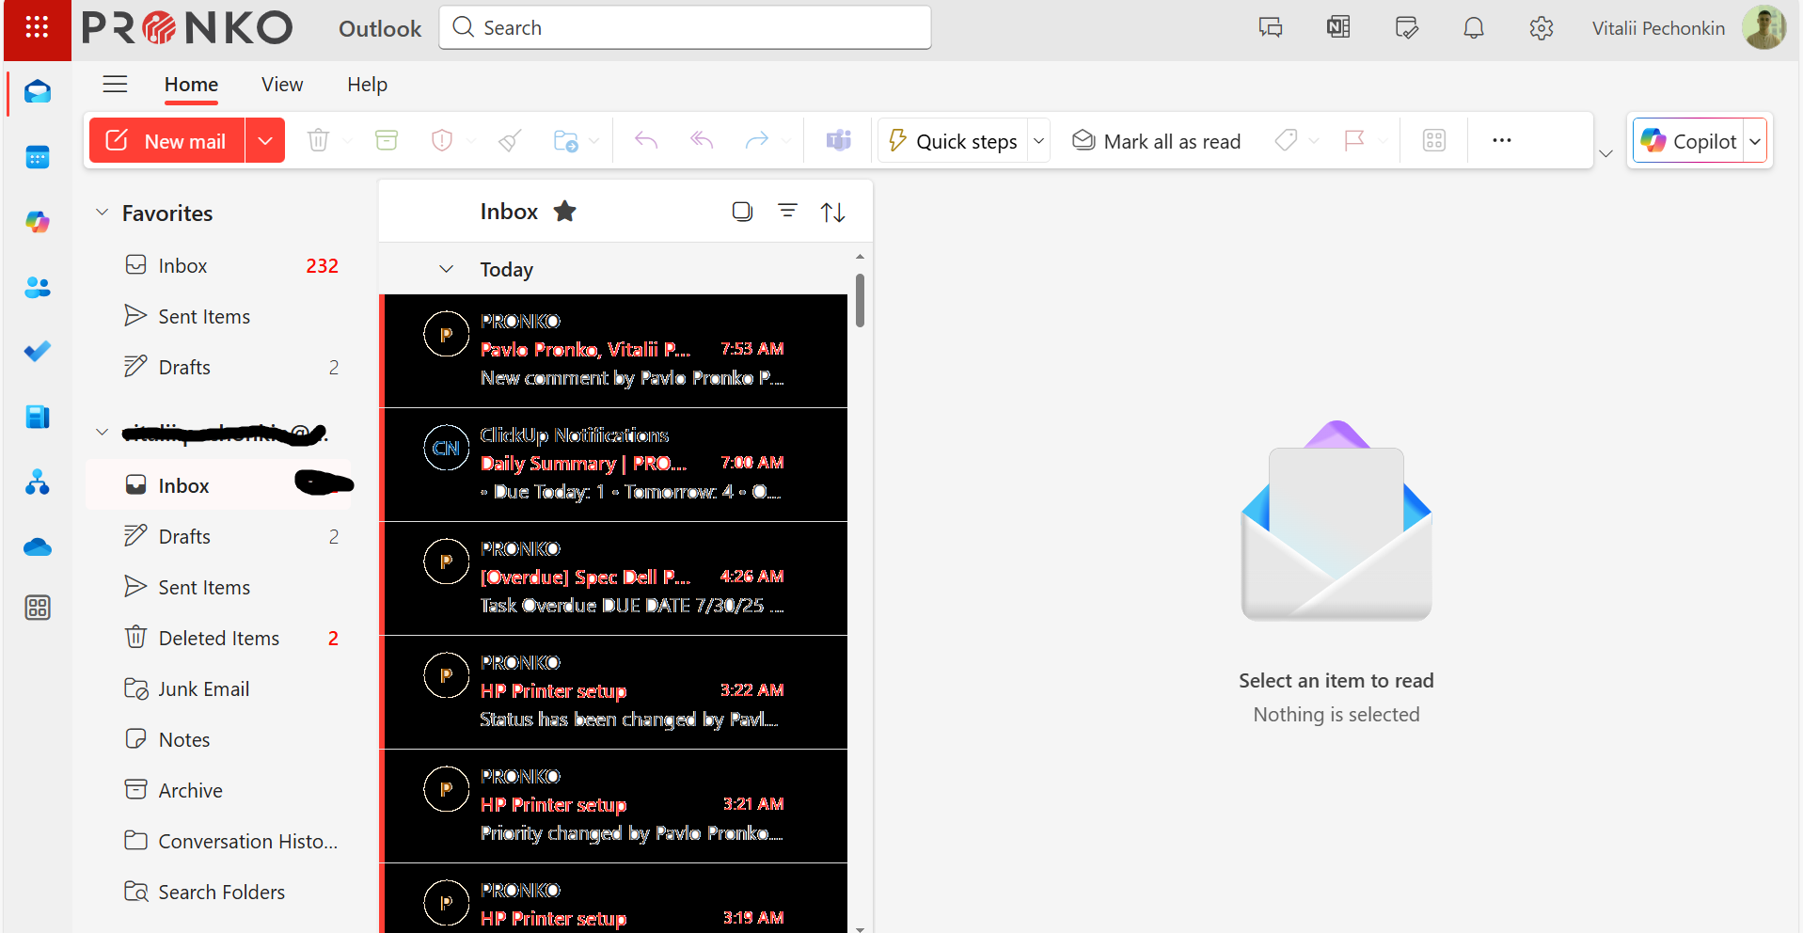Open the org chart app icon
Viewport: 1803px width, 933px height.
38,482
